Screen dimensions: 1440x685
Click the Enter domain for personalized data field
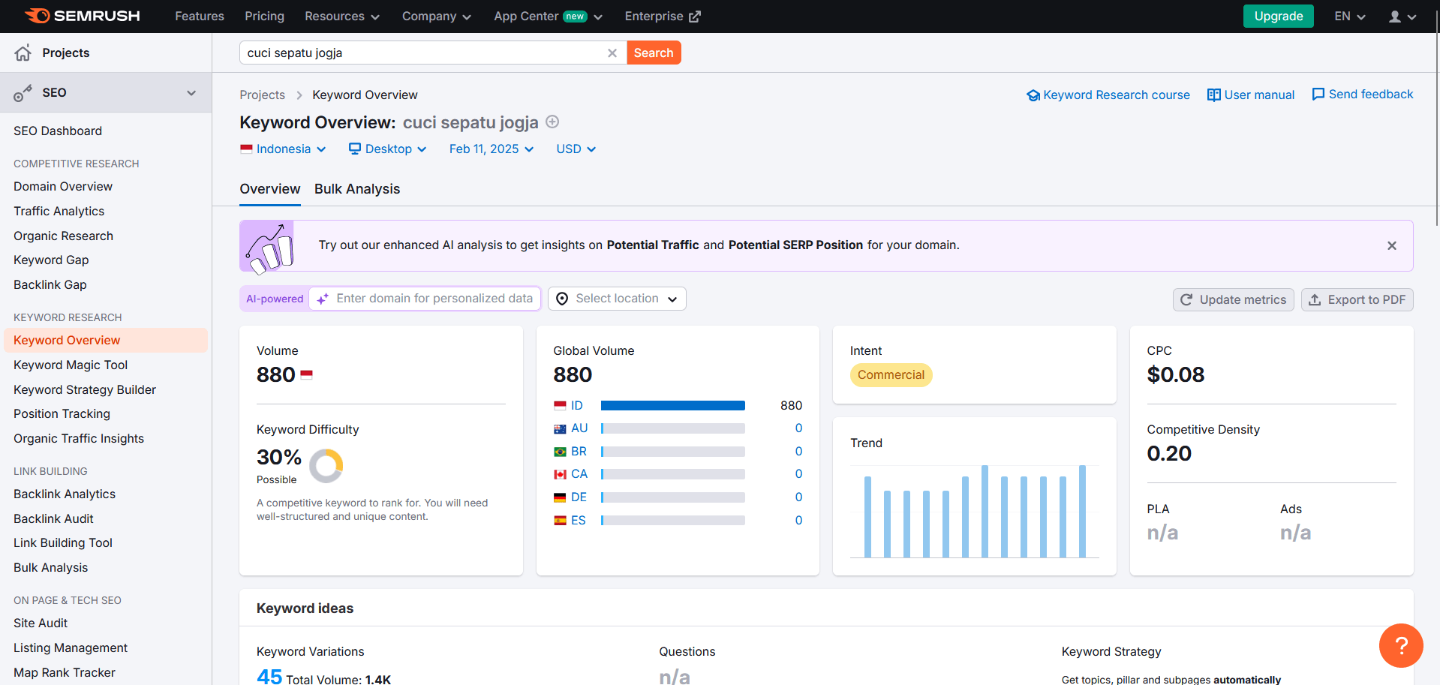[425, 299]
